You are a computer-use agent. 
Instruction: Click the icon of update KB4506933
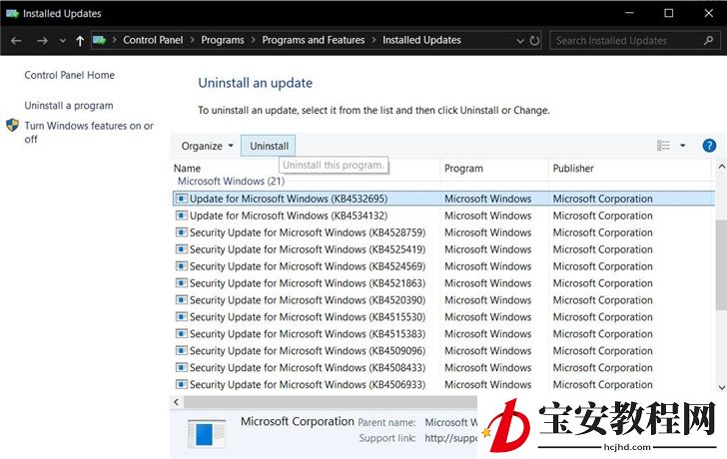[182, 384]
